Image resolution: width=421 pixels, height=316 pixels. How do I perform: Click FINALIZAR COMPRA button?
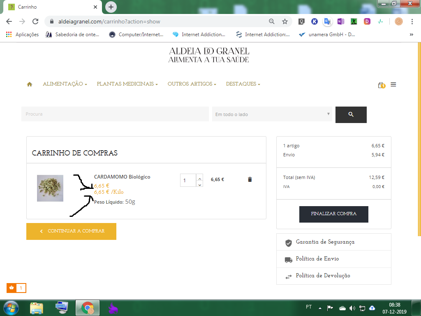tap(334, 214)
